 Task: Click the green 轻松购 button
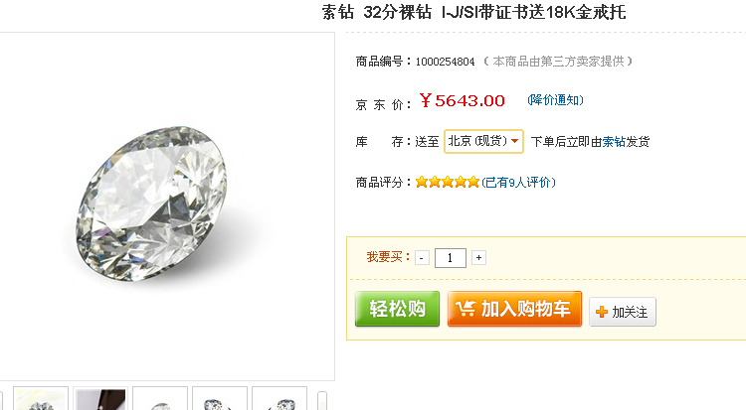coord(397,309)
